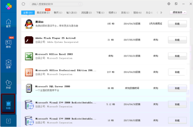Switch to the 浏览器 (2) tab
193x127 pixels.
click(x=87, y=13)
